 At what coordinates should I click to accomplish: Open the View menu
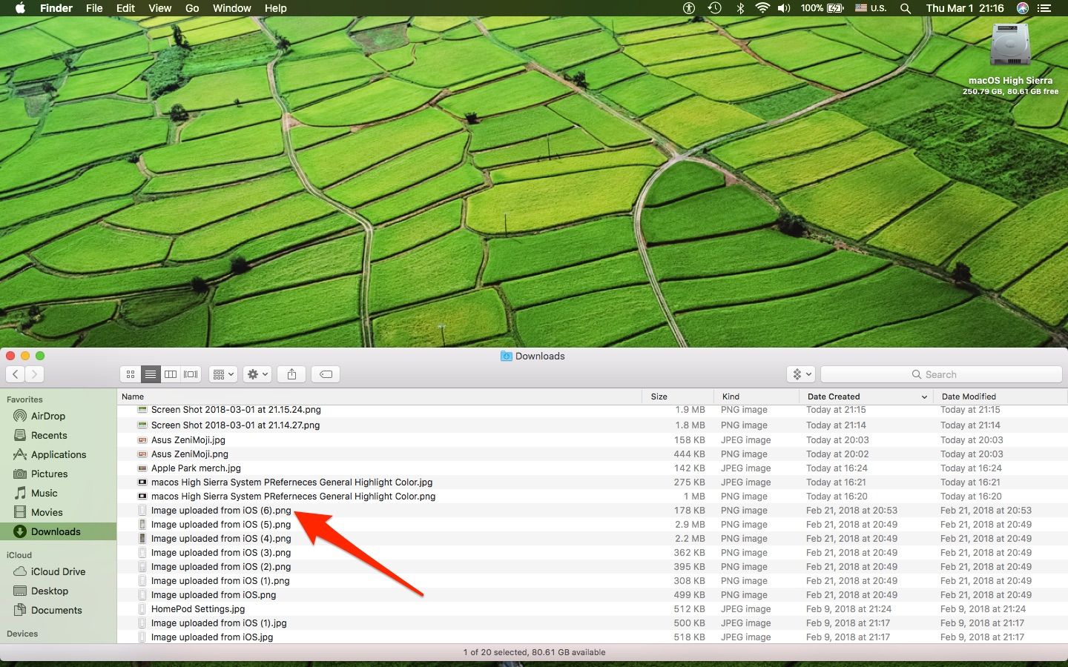click(x=159, y=8)
